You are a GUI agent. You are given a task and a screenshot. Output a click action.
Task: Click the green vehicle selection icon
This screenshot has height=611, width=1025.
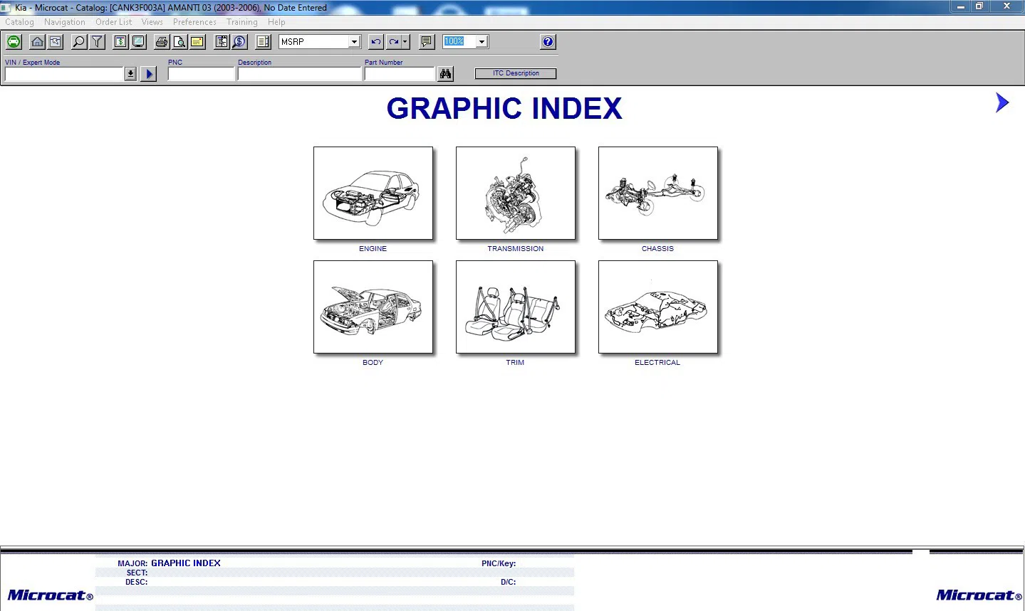click(x=14, y=42)
